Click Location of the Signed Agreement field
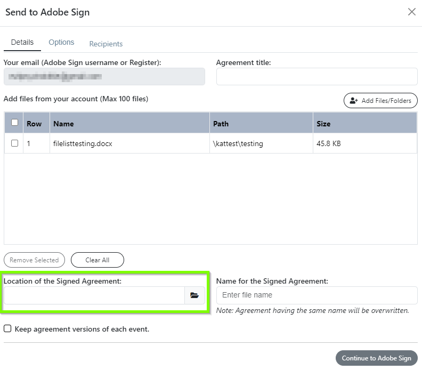 [x=94, y=295]
